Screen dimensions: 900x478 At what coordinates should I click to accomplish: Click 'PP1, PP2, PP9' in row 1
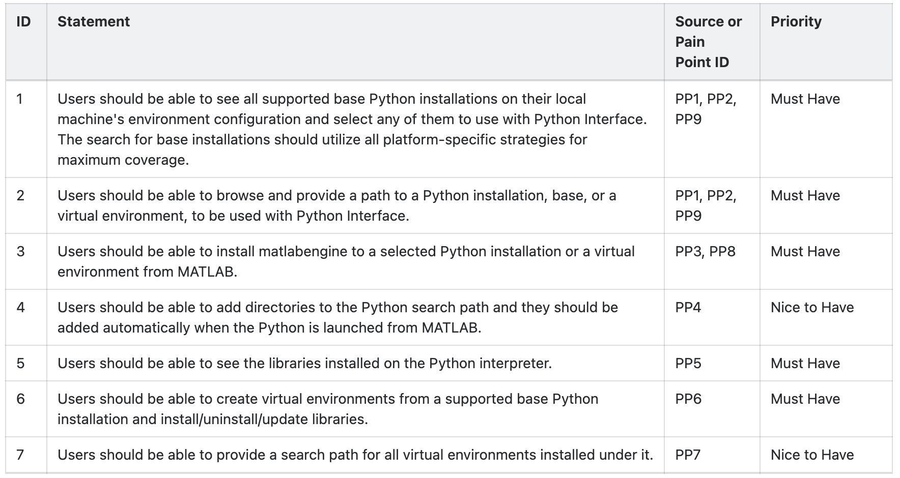(706, 109)
